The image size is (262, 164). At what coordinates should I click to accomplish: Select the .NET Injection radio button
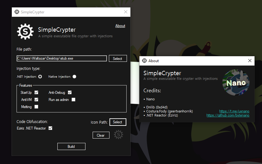(40, 76)
